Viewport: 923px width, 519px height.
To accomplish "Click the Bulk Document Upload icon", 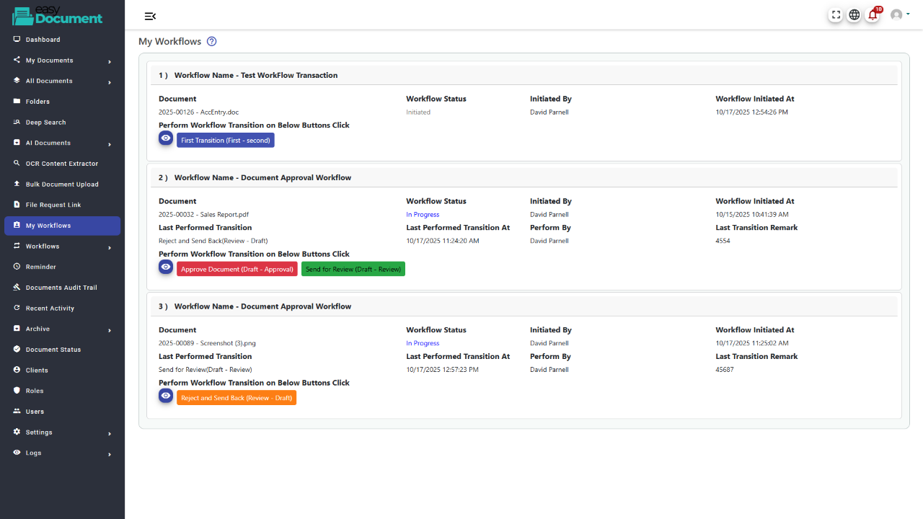I will 17,185.
